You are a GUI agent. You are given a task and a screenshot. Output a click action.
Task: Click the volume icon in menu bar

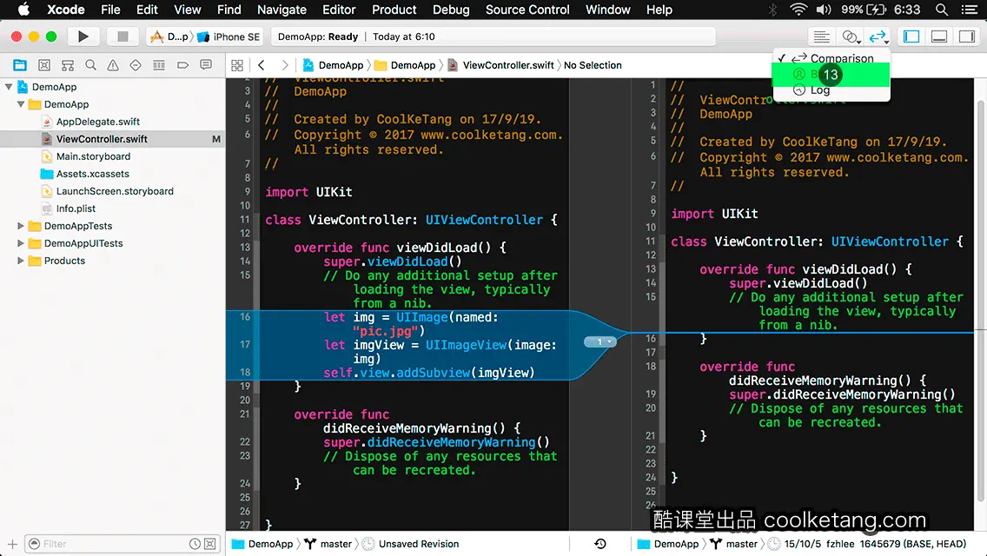coord(824,10)
